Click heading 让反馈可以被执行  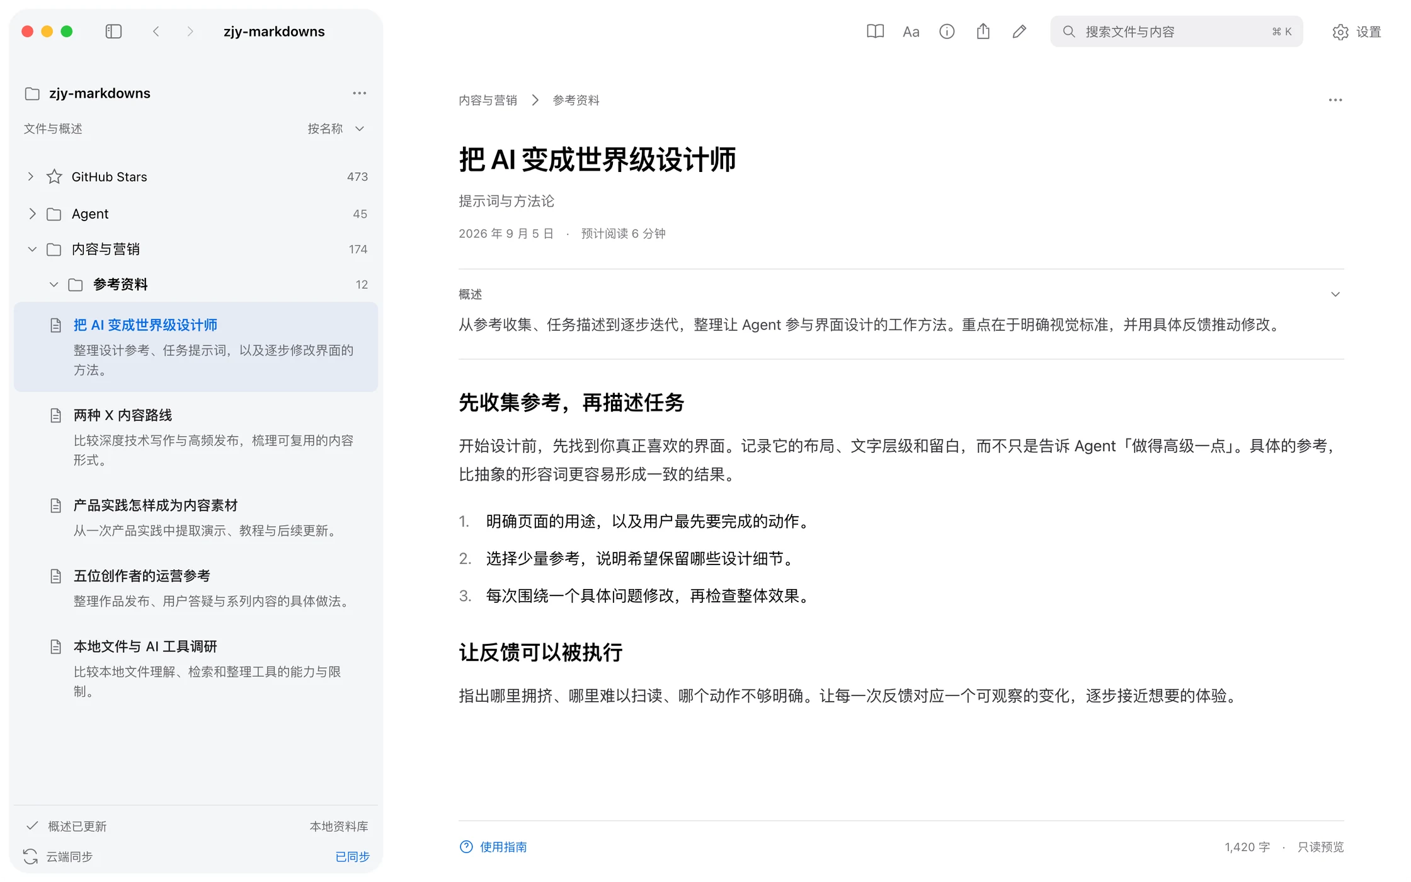540,652
